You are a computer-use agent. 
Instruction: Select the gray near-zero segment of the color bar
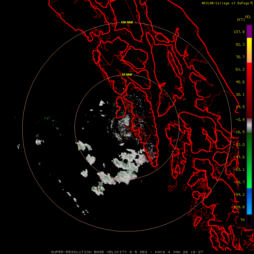tap(249, 125)
